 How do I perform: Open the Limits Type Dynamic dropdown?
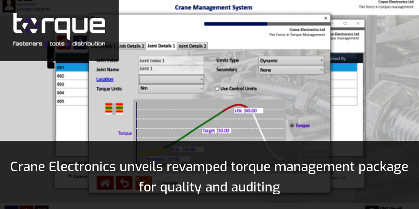point(291,60)
